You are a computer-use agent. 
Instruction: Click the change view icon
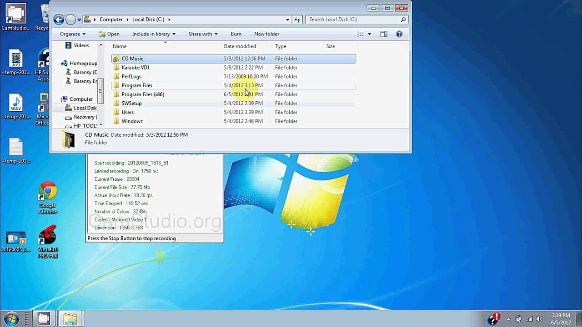[x=360, y=34]
